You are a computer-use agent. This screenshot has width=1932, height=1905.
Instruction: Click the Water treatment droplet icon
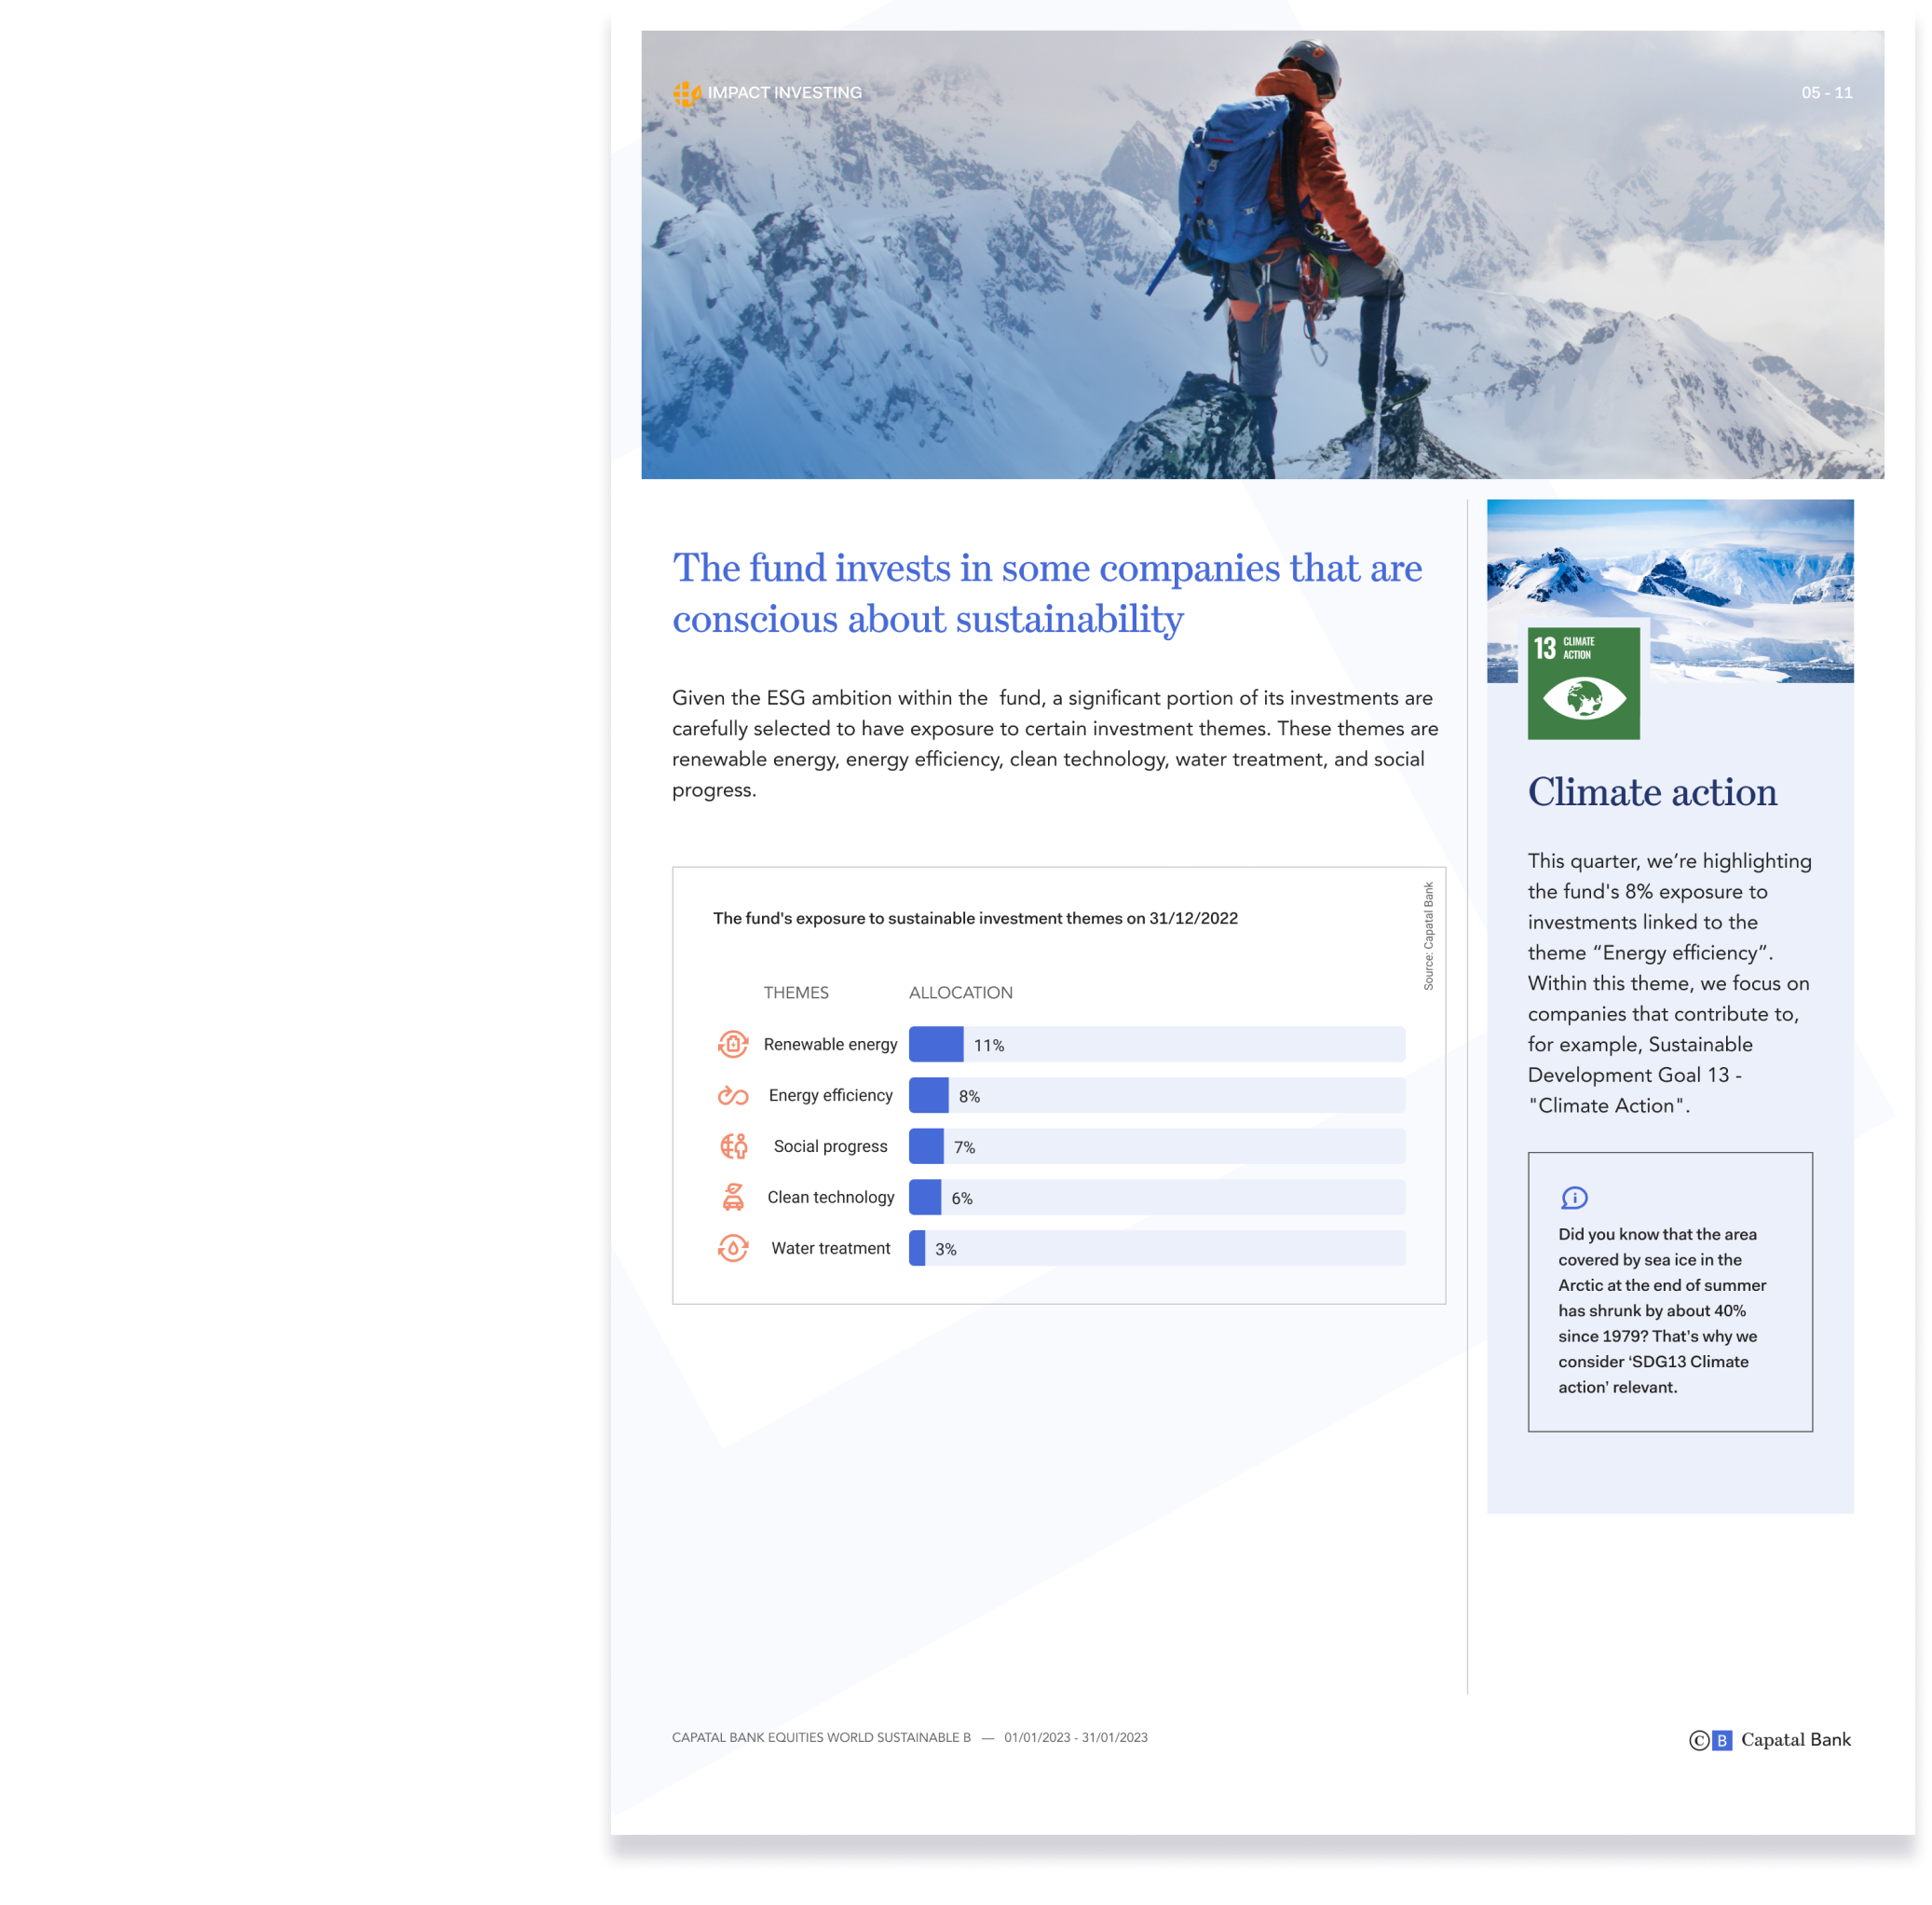pyautogui.click(x=733, y=1248)
